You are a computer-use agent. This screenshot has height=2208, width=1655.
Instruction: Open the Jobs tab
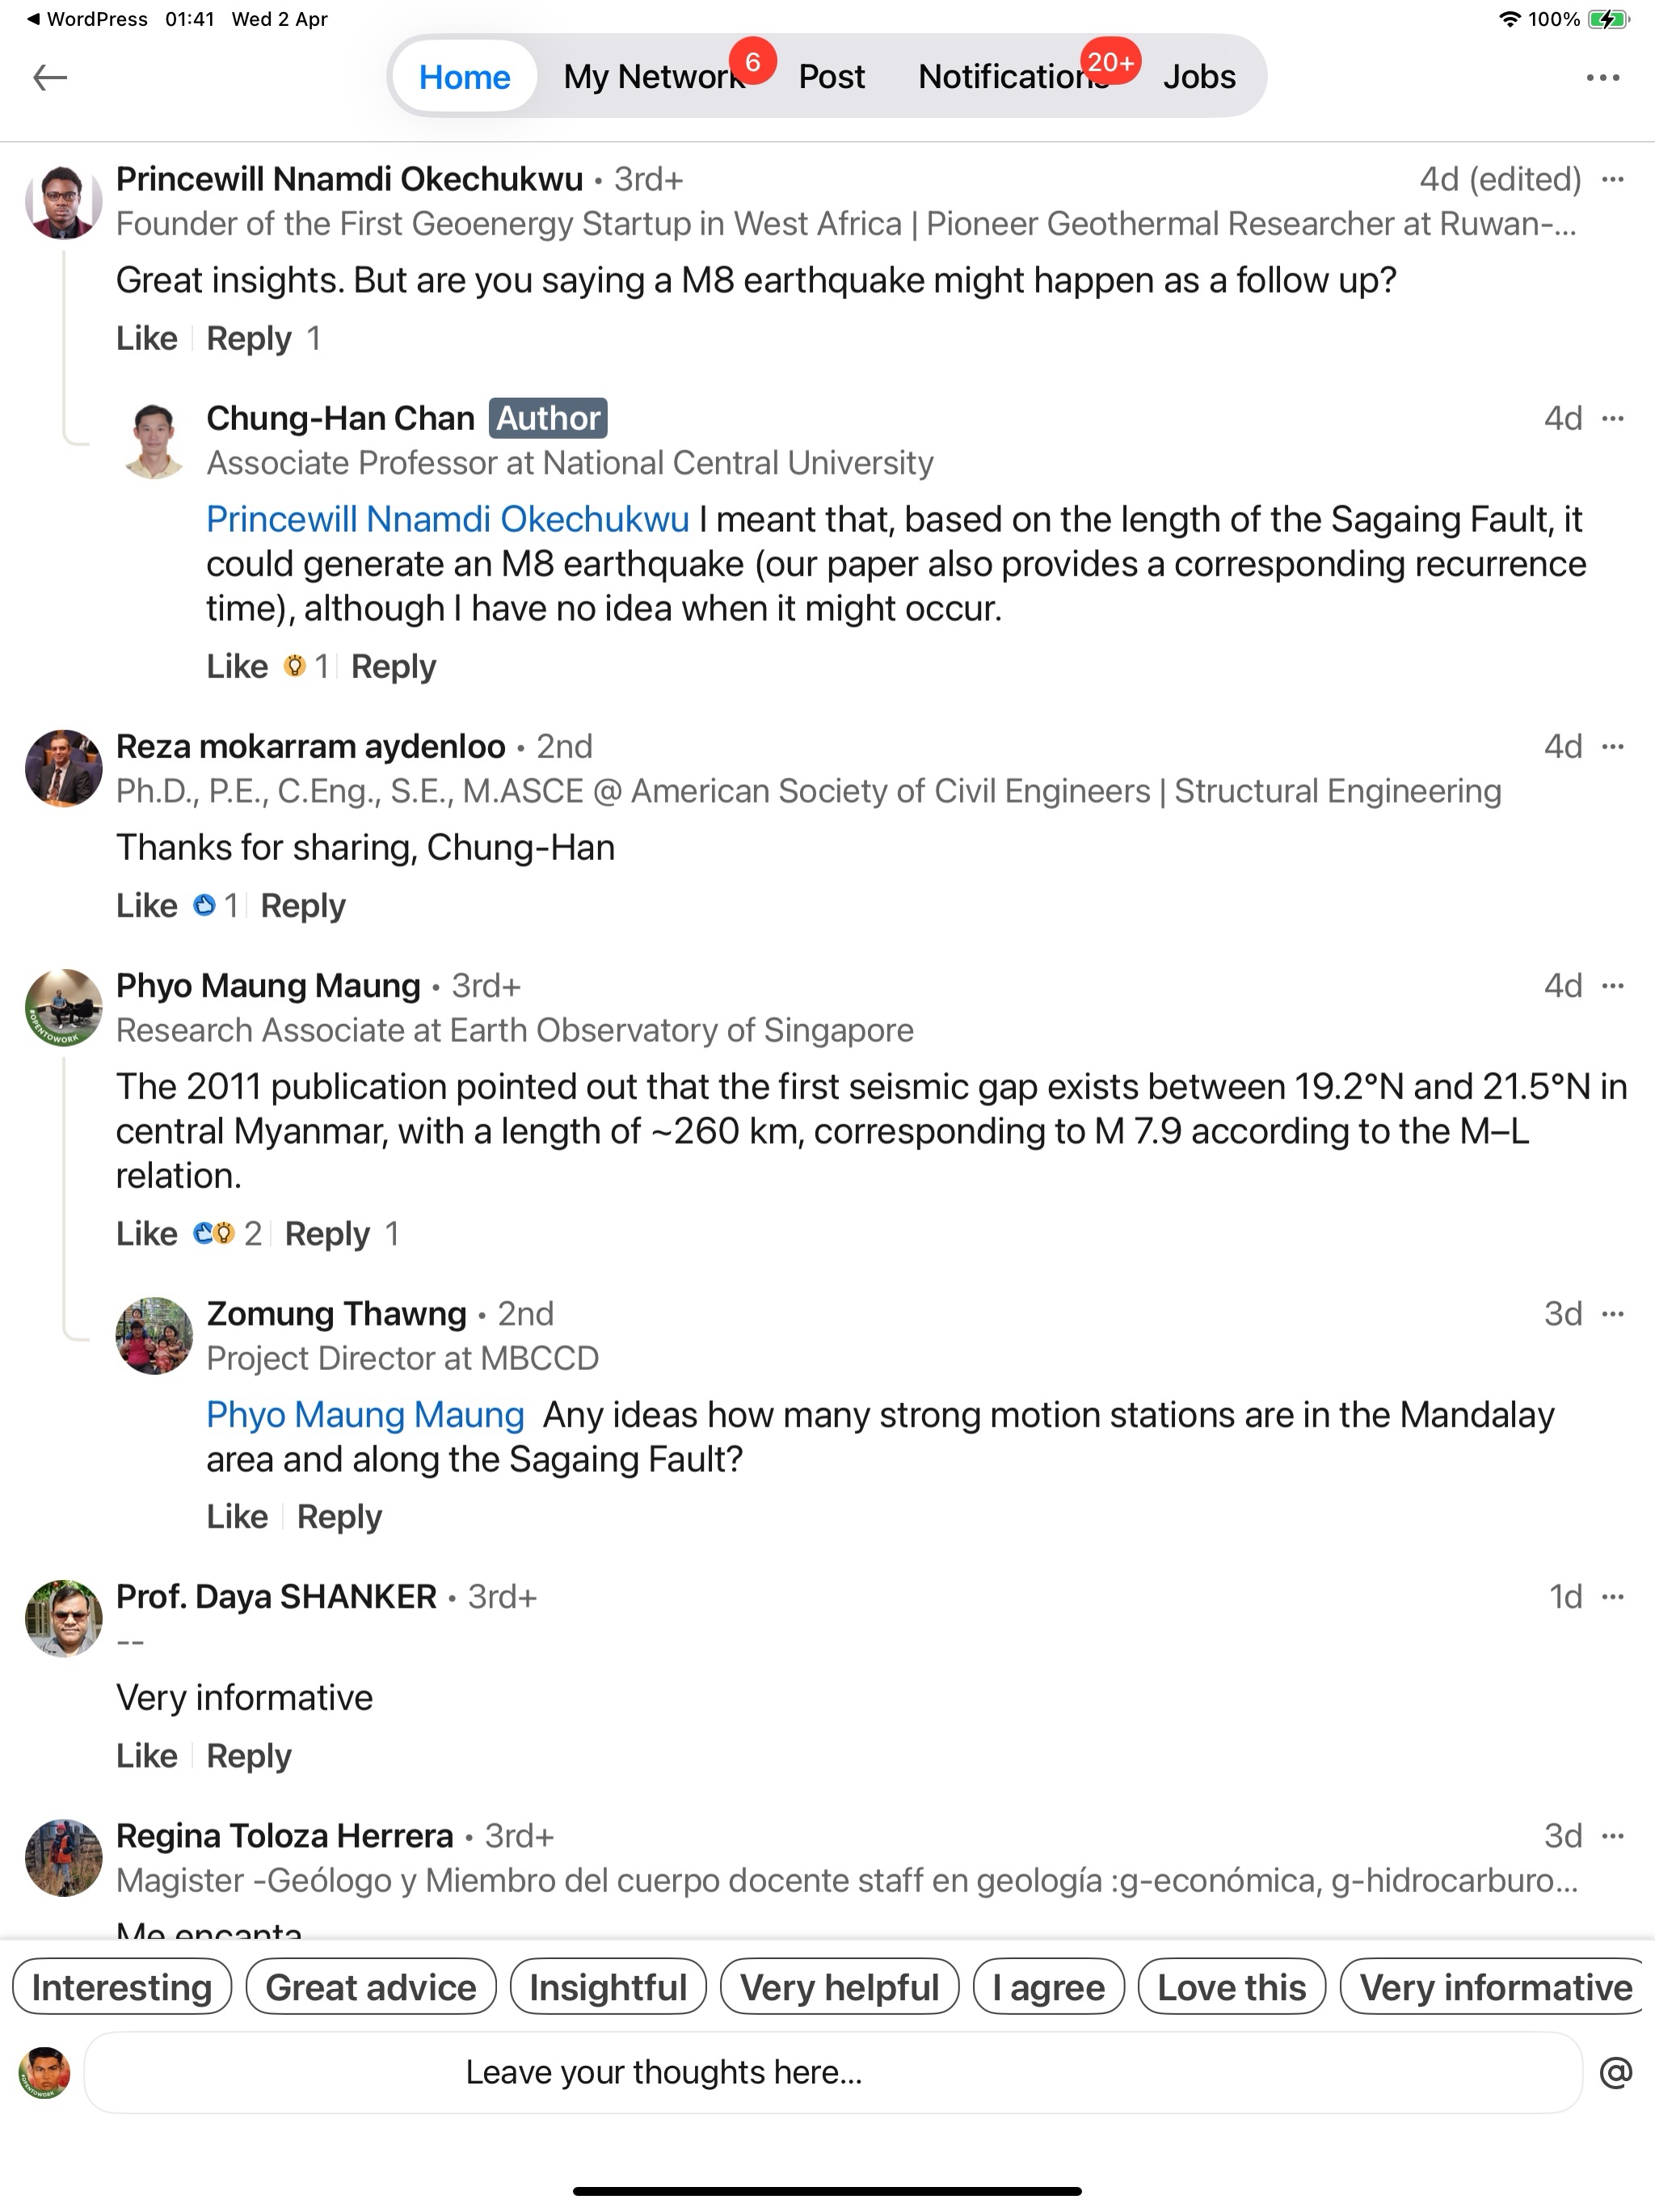pos(1199,77)
